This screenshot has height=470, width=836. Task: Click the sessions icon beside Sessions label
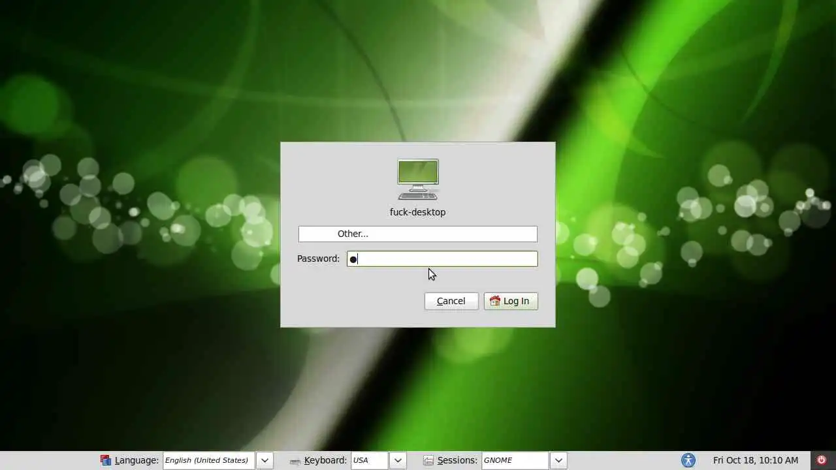pyautogui.click(x=428, y=460)
